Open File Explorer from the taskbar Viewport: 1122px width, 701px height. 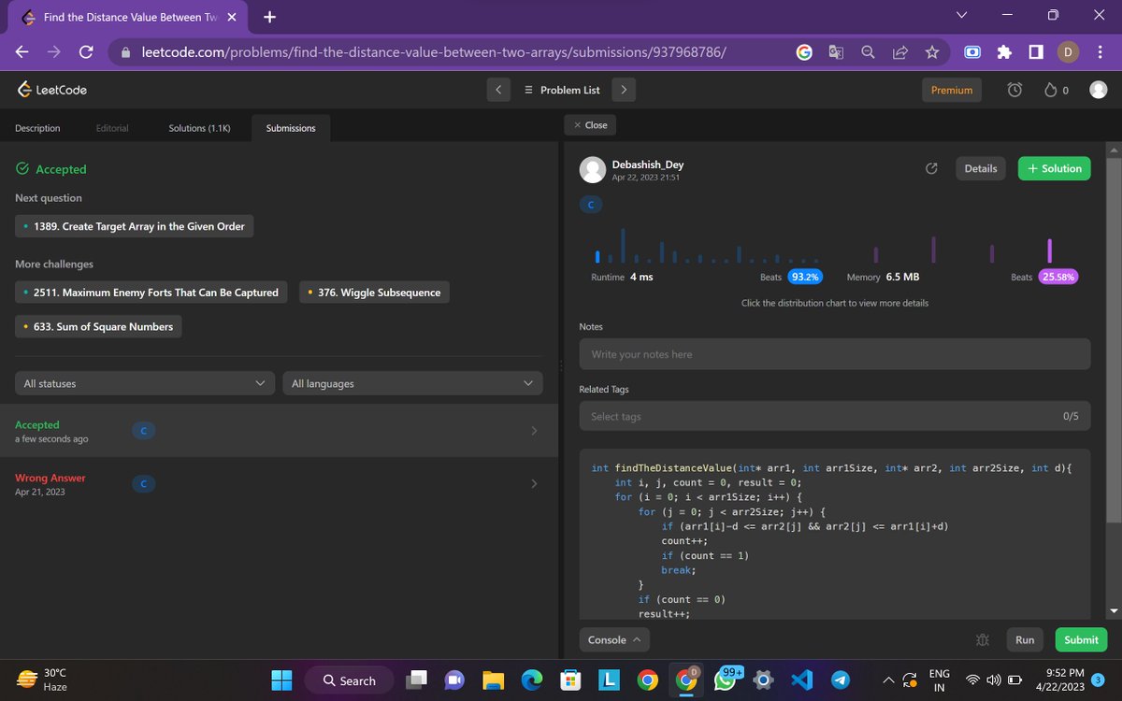(494, 680)
